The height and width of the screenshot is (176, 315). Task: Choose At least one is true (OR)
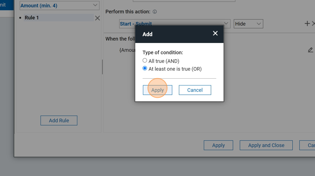[x=145, y=68]
